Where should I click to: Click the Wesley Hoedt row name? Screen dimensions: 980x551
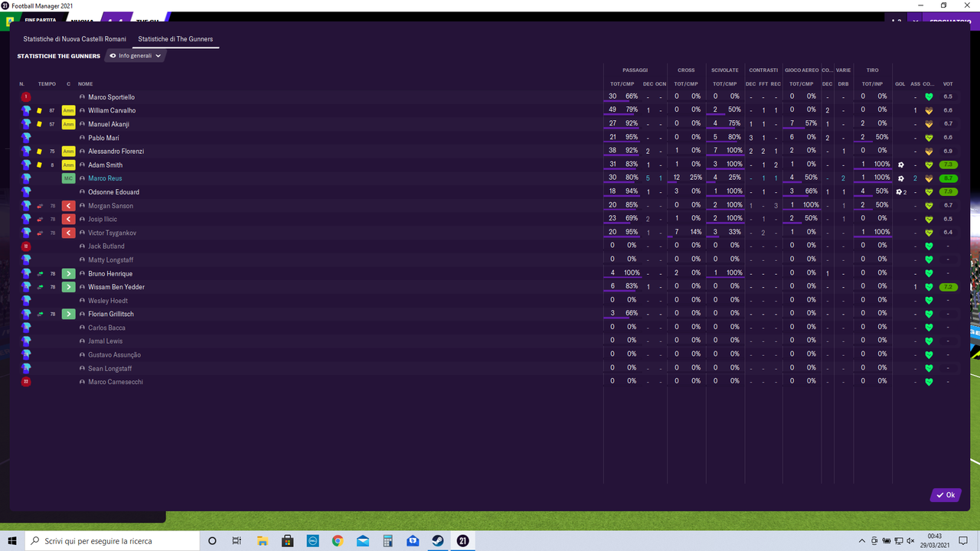point(108,301)
